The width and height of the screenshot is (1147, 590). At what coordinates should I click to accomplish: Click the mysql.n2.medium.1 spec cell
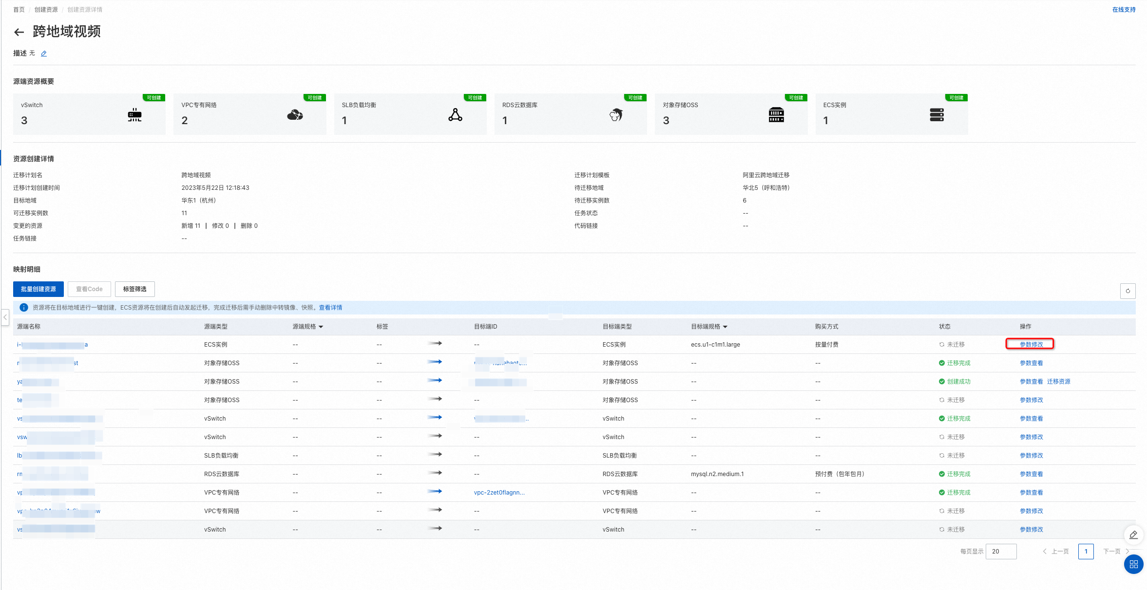[717, 474]
